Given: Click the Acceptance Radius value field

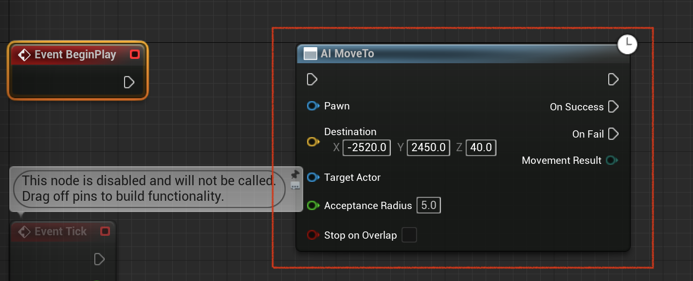Looking at the screenshot, I should [429, 206].
